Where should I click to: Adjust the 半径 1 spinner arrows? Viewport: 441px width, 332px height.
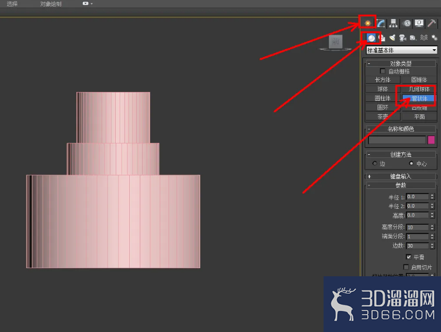(x=432, y=197)
